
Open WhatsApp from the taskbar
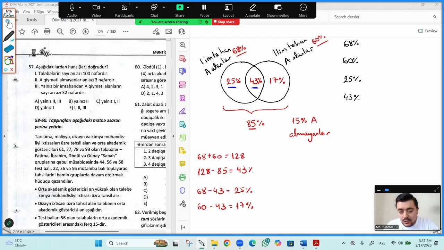click(265, 243)
